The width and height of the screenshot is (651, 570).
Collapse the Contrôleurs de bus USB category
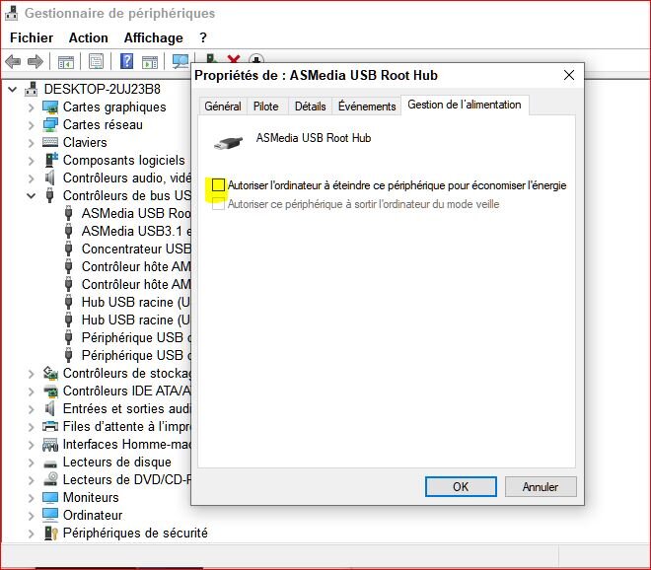(32, 195)
